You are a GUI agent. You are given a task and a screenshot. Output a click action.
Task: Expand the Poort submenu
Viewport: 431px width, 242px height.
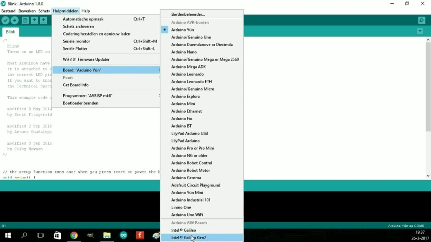click(x=106, y=77)
